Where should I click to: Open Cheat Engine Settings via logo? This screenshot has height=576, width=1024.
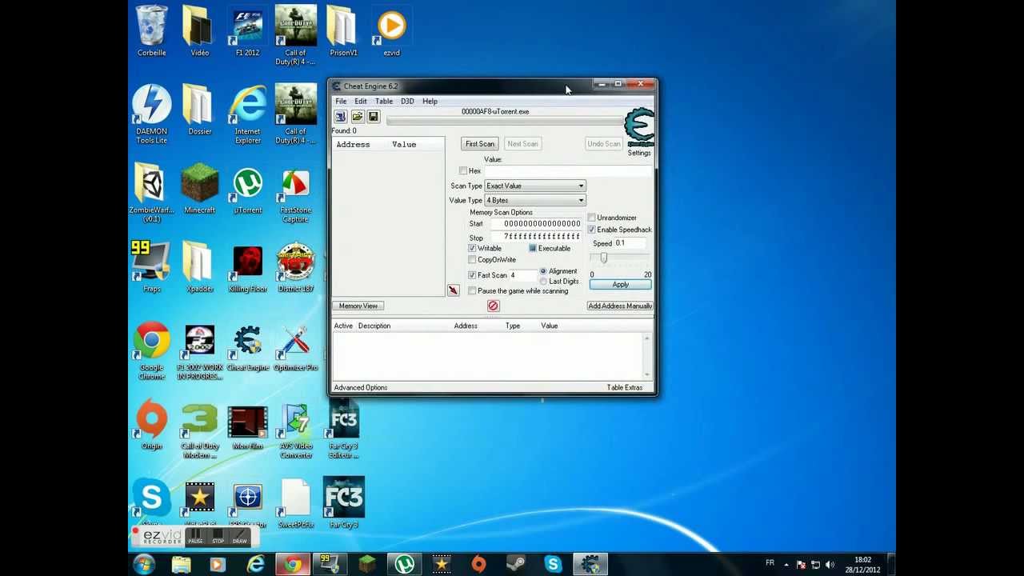pyautogui.click(x=639, y=128)
